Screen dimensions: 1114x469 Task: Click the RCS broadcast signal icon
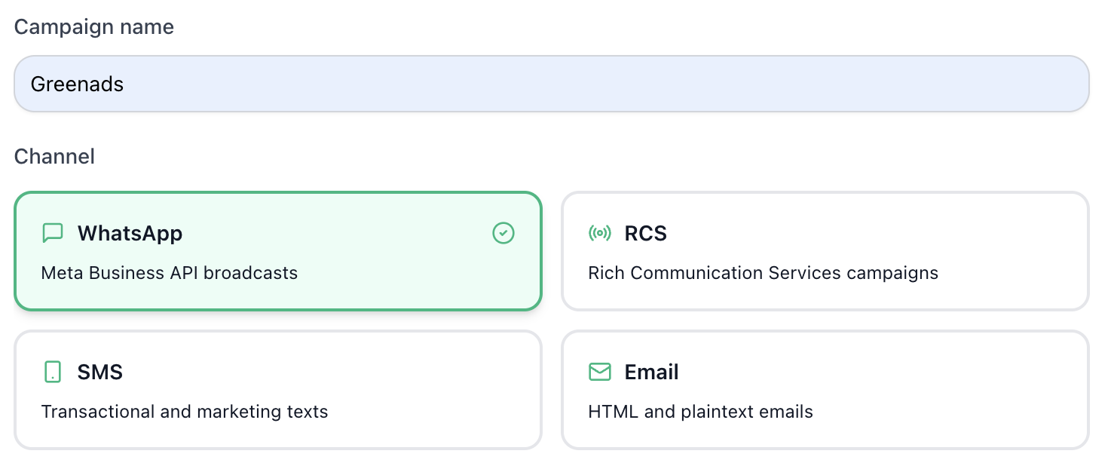coord(600,234)
